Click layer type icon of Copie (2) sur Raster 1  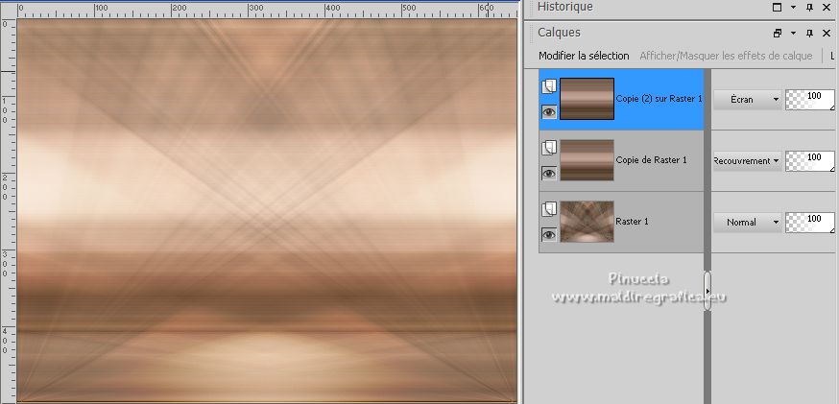(549, 86)
